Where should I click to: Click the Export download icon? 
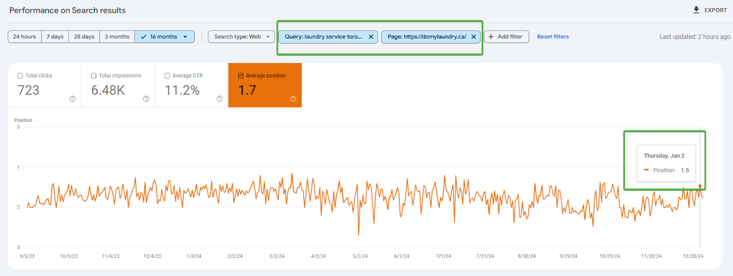tap(696, 10)
